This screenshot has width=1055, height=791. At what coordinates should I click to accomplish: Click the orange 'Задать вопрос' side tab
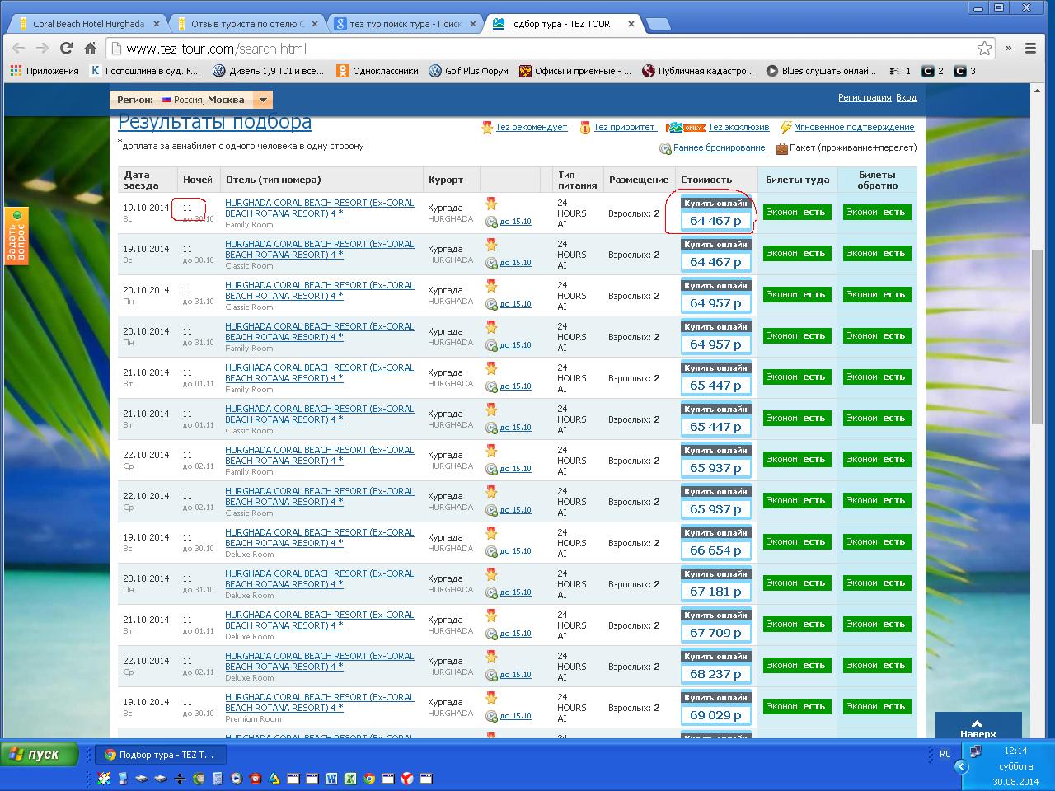[x=16, y=236]
